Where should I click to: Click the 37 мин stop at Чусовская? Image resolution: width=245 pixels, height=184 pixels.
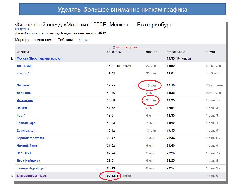click(151, 100)
